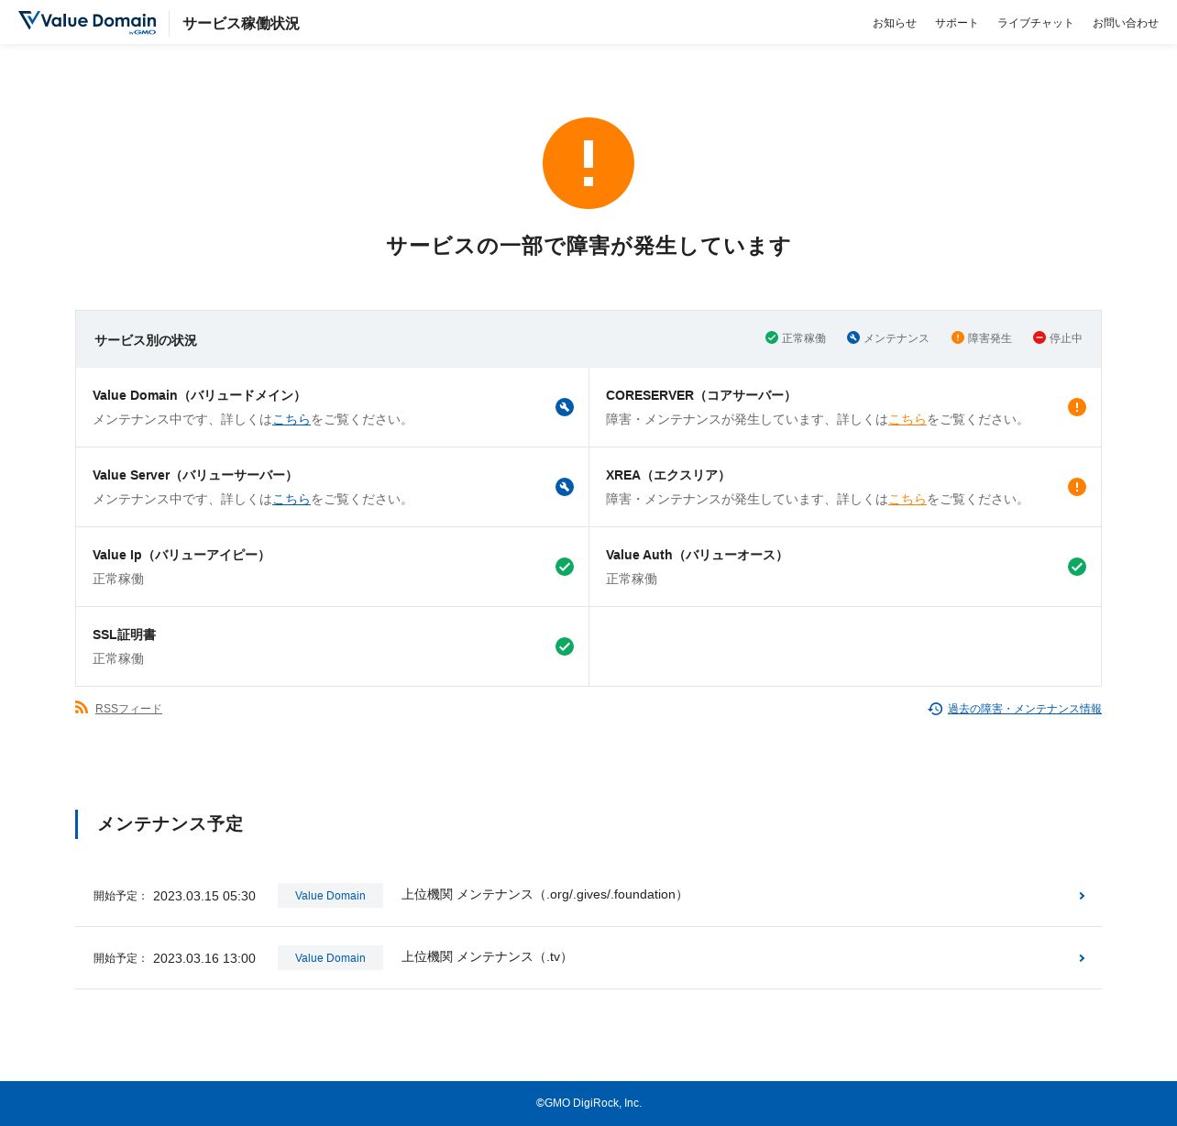Open お問い合わせ in the header menu
1177x1126 pixels.
1126,23
